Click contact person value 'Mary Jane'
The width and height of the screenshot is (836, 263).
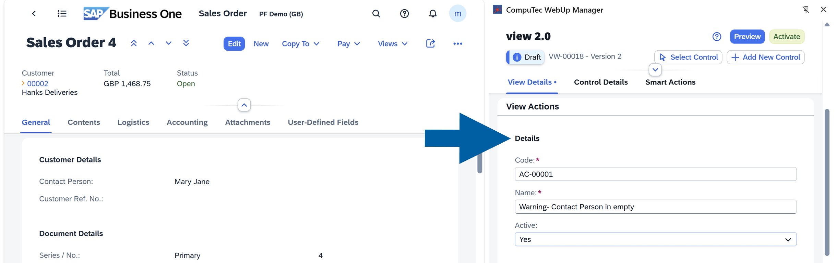point(192,182)
